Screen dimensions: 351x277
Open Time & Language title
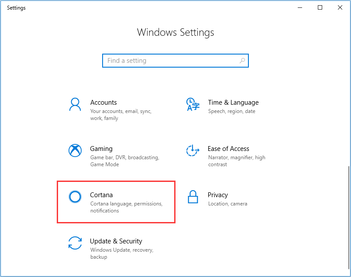click(233, 103)
